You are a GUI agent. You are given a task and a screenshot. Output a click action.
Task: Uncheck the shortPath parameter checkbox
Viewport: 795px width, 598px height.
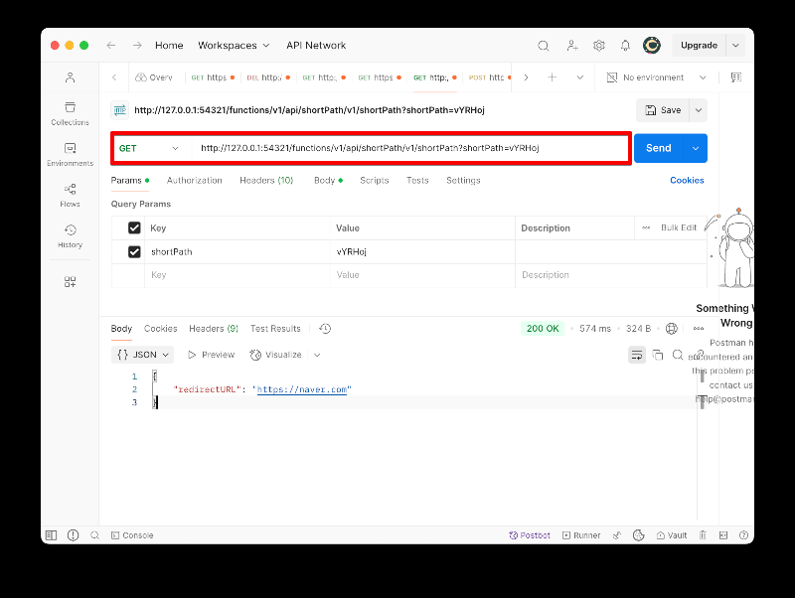tap(134, 252)
